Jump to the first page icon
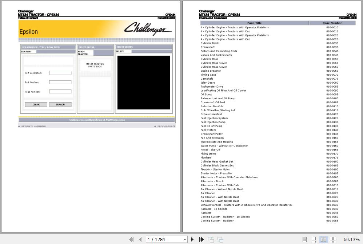This screenshot has width=363, height=244. click(131, 239)
